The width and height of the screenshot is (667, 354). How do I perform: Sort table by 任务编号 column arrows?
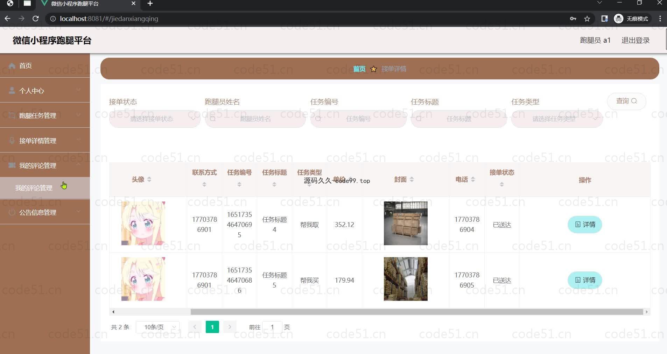pos(239,184)
